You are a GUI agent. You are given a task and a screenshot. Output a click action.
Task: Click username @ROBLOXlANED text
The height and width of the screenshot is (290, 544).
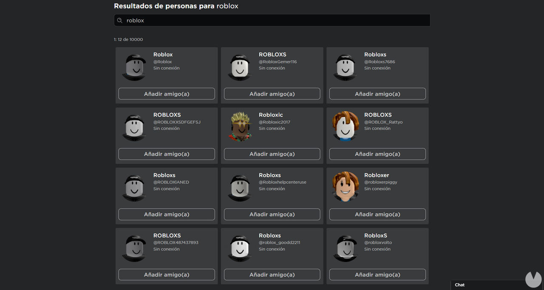point(171,182)
